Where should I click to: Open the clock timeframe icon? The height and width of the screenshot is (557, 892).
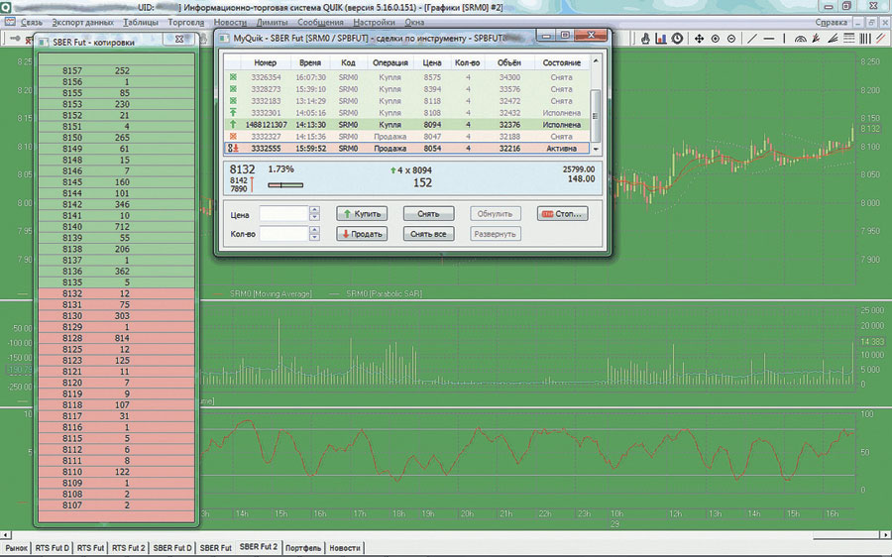[x=677, y=39]
